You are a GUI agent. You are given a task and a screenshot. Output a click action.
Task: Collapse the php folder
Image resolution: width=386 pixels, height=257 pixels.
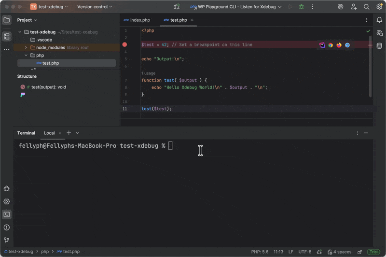click(27, 55)
